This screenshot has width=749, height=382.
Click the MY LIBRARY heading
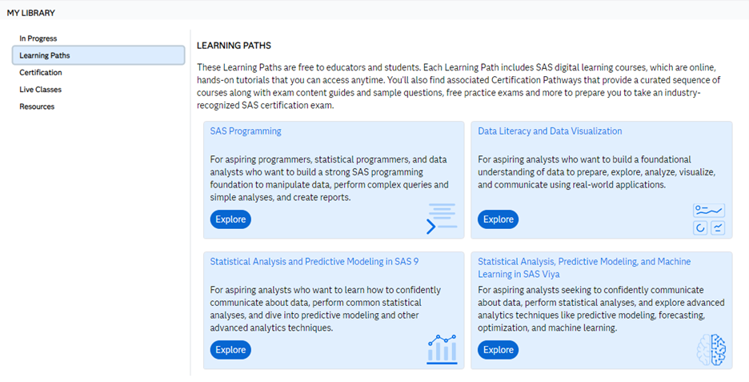pyautogui.click(x=31, y=13)
